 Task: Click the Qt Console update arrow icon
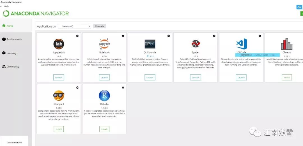pos(148,56)
